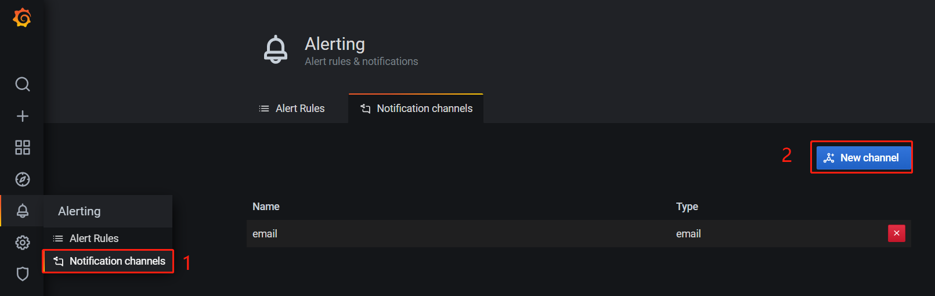Click the Type column header
This screenshot has width=935, height=296.
pyautogui.click(x=687, y=207)
